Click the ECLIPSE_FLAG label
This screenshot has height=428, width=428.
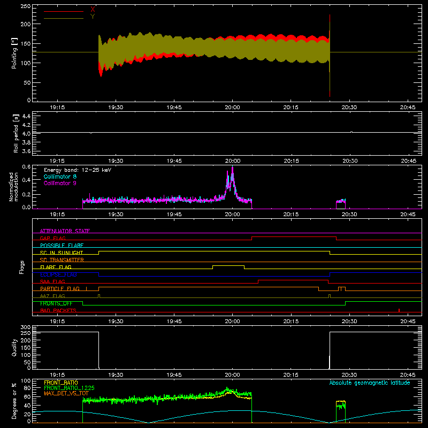coord(58,274)
